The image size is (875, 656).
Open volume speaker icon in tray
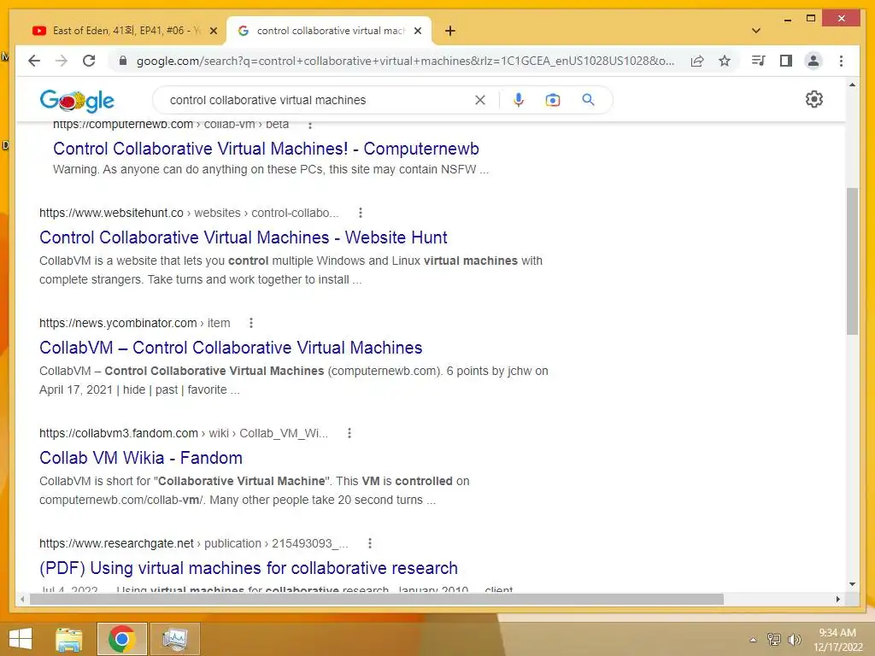pyautogui.click(x=794, y=639)
